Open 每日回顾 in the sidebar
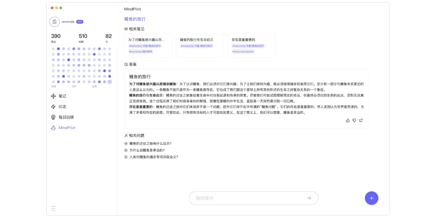The image size is (437, 218). [65, 117]
